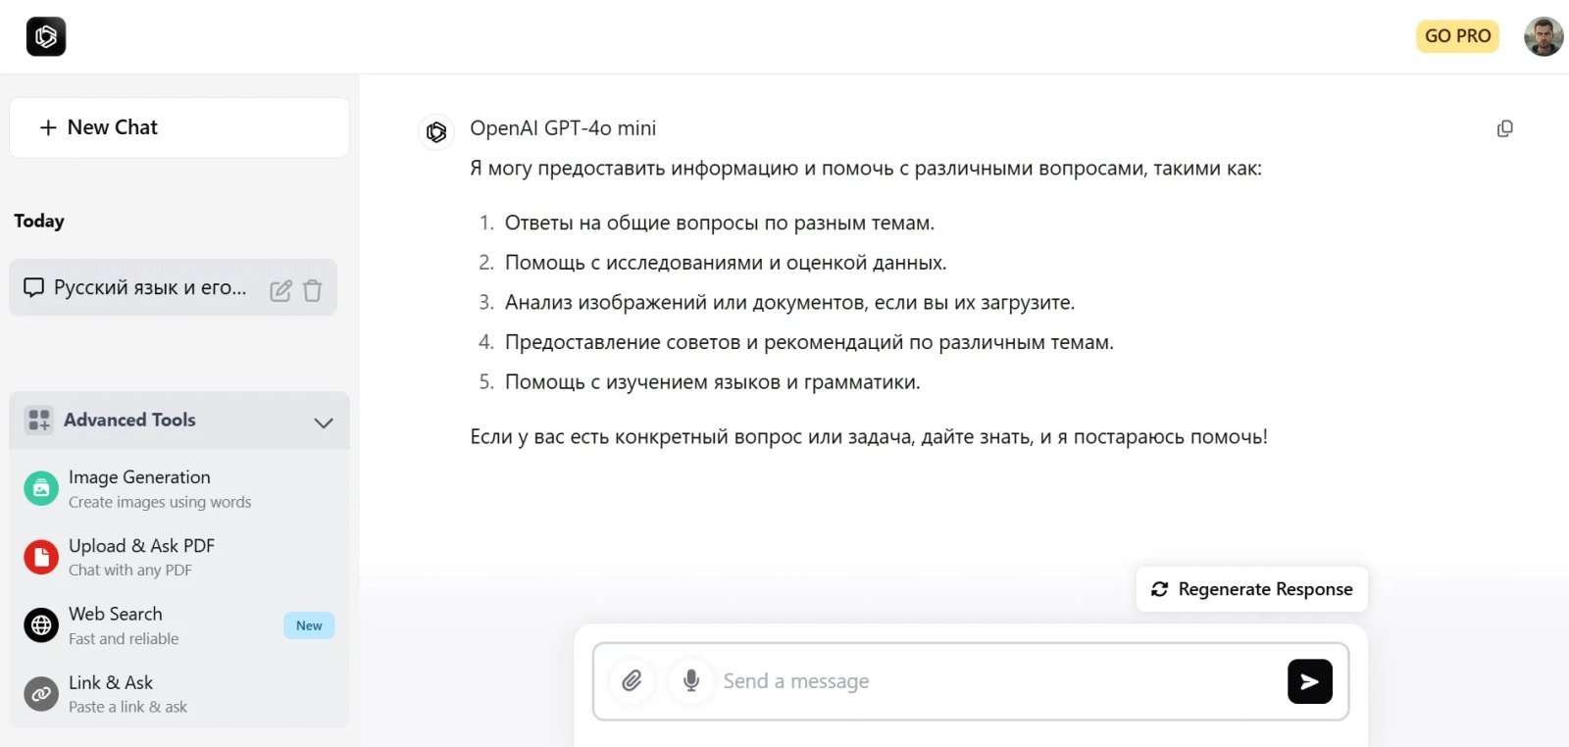1569x747 pixels.
Task: Send the message with the arrow button
Action: point(1309,680)
